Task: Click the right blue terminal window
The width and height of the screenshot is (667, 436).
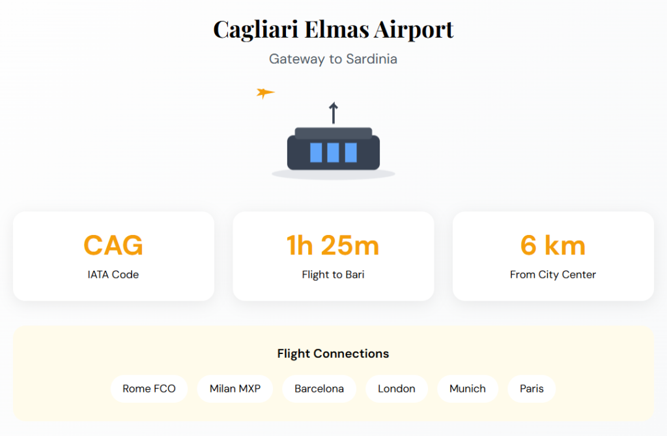Action: click(x=350, y=152)
